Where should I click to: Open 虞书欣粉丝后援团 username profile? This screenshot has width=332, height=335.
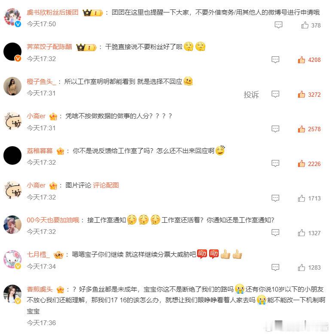(52, 12)
